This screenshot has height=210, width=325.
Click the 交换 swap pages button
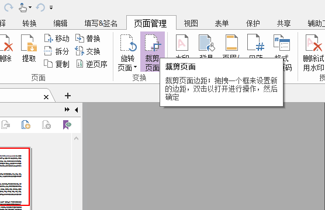(88, 51)
